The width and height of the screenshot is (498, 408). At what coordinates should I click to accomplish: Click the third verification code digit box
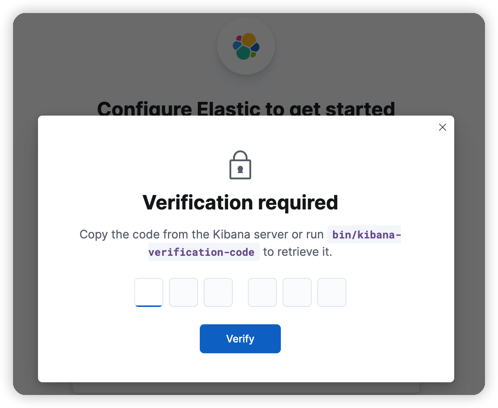pyautogui.click(x=218, y=292)
